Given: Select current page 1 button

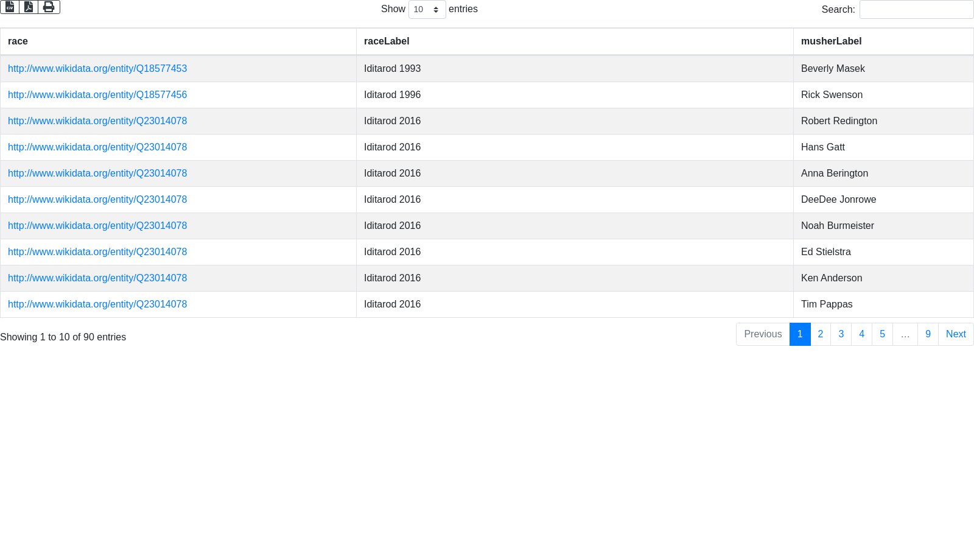Looking at the screenshot, I should pyautogui.click(x=800, y=334).
